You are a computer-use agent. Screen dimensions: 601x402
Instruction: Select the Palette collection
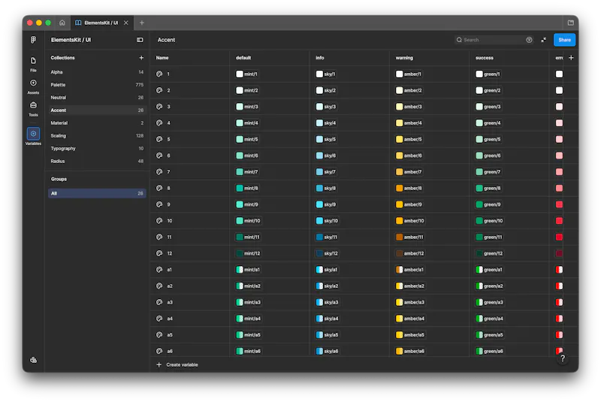coord(97,85)
